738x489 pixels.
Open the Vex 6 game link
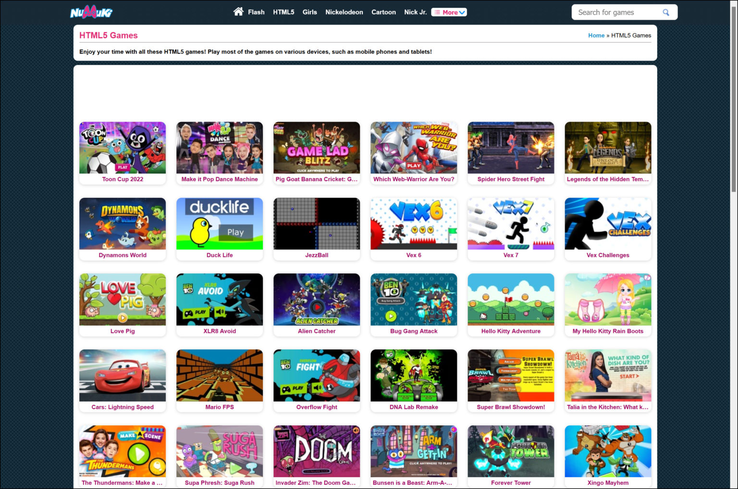point(414,223)
